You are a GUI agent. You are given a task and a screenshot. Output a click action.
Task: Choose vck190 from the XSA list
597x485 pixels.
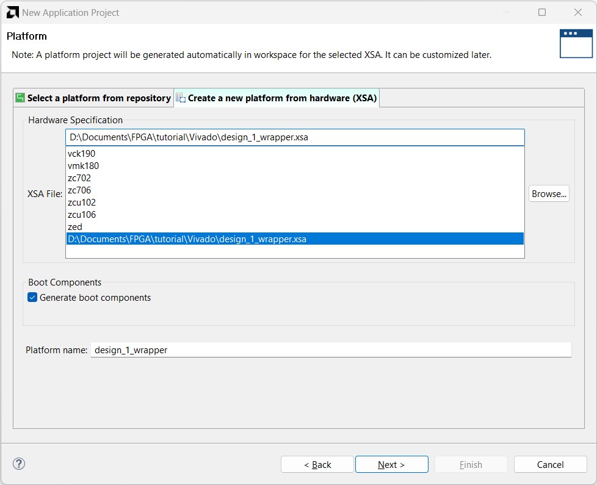point(295,154)
